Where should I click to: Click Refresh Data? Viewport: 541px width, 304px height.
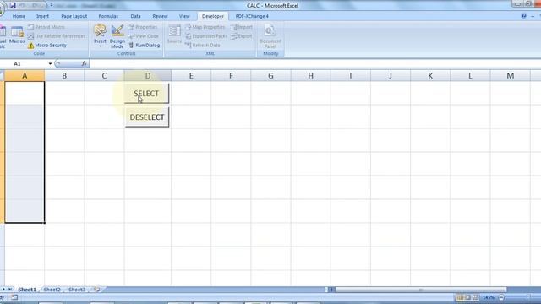[x=203, y=45]
